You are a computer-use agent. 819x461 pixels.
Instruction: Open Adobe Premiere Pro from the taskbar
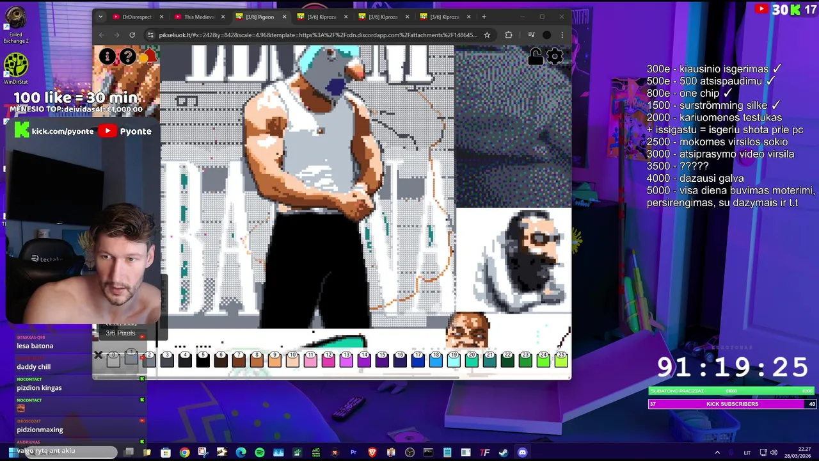tap(353, 453)
